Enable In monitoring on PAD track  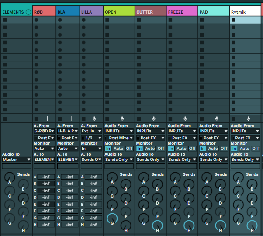pos(203,149)
